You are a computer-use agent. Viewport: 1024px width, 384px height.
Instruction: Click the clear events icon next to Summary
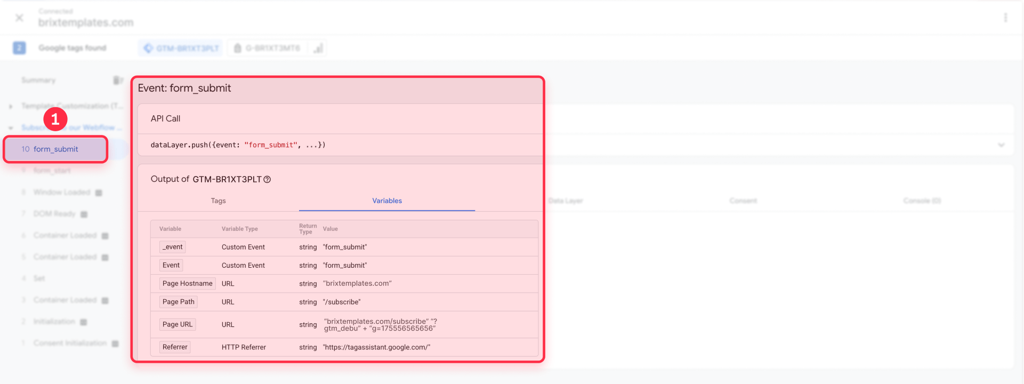(118, 80)
